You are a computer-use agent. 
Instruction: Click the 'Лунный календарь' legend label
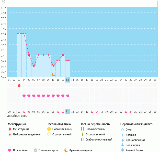point(81,150)
